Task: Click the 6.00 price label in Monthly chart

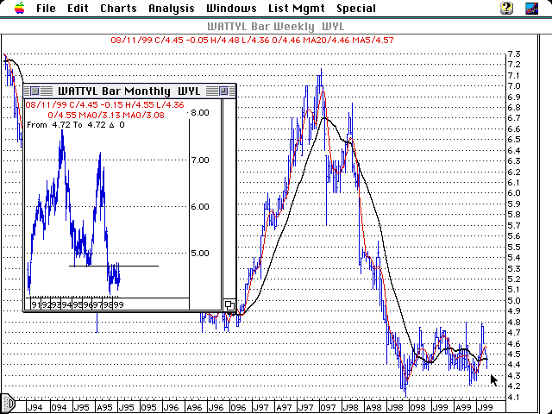Action: point(200,207)
